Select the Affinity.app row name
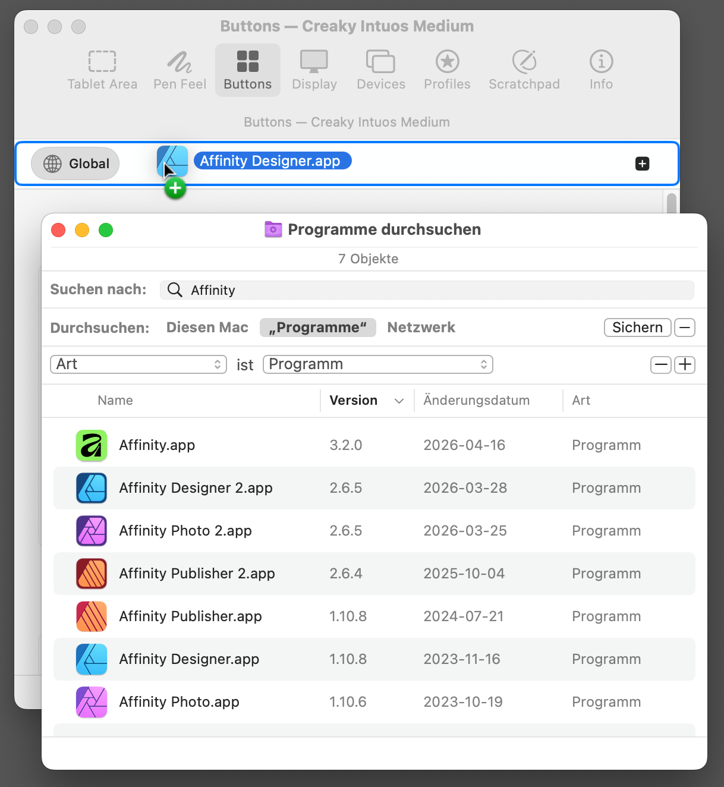 (x=157, y=445)
